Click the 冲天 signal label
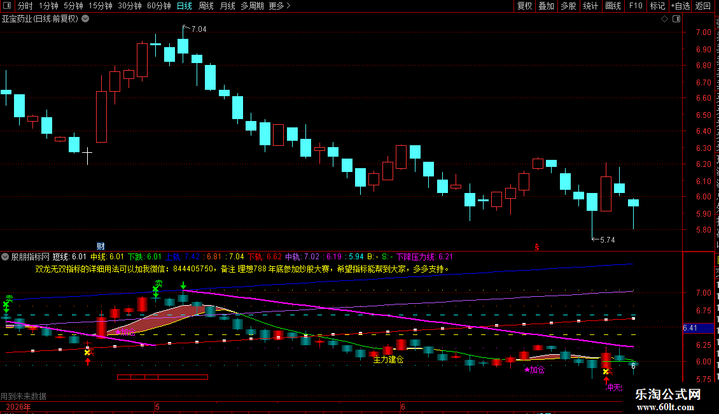 tap(614, 387)
